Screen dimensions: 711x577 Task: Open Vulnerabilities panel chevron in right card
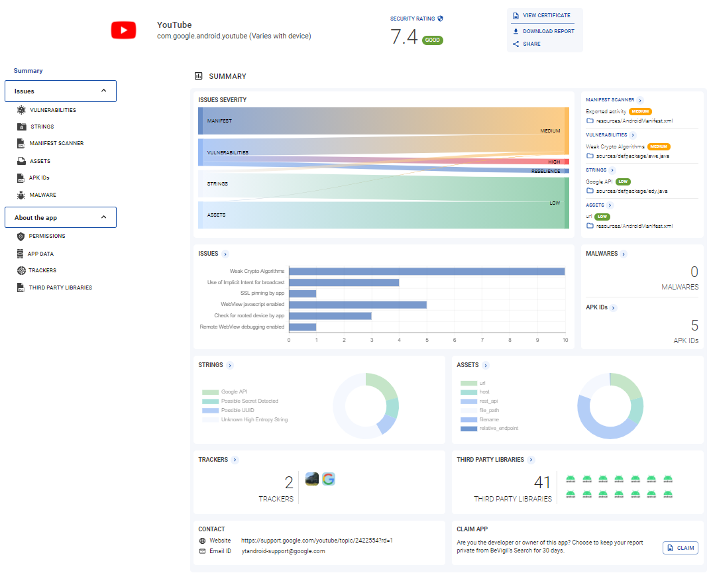tap(633, 135)
